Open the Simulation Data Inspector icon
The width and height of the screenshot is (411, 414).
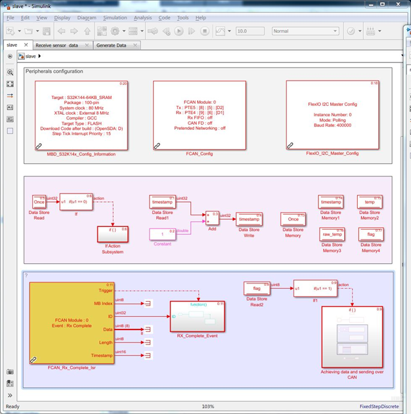221,31
